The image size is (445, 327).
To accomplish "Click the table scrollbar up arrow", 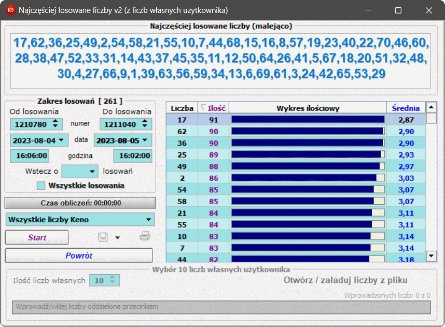I will [432, 107].
